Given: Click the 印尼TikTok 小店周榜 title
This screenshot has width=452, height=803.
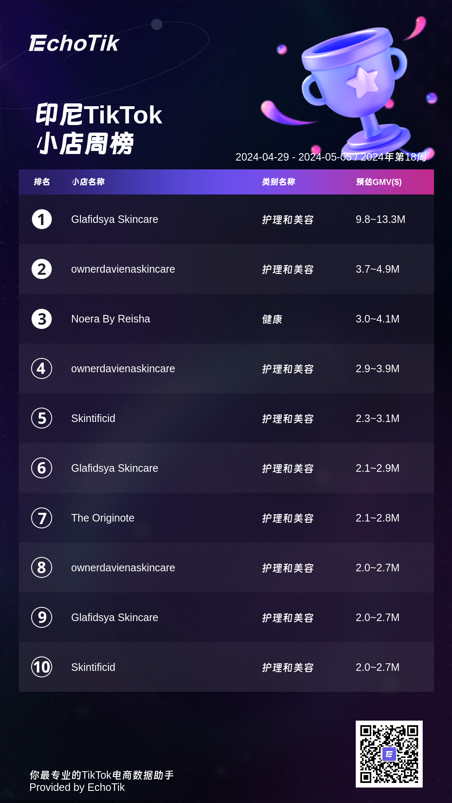Looking at the screenshot, I should pyautogui.click(x=99, y=129).
